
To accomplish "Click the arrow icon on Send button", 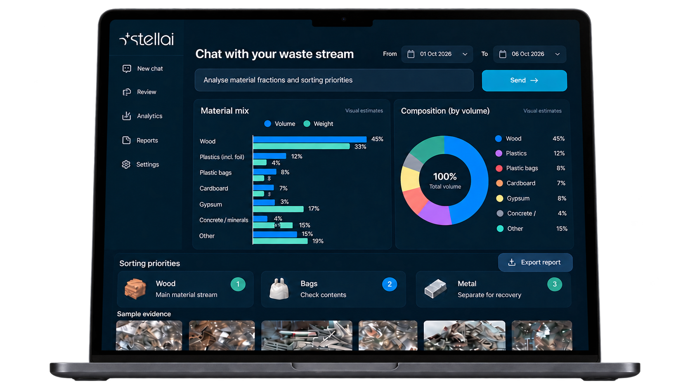I will pyautogui.click(x=534, y=80).
